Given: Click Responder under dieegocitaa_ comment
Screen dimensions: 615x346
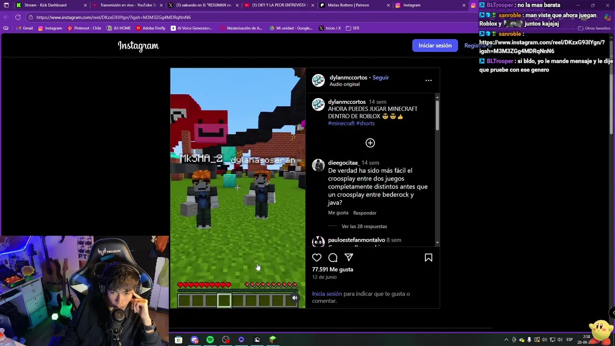Looking at the screenshot, I should (365, 213).
